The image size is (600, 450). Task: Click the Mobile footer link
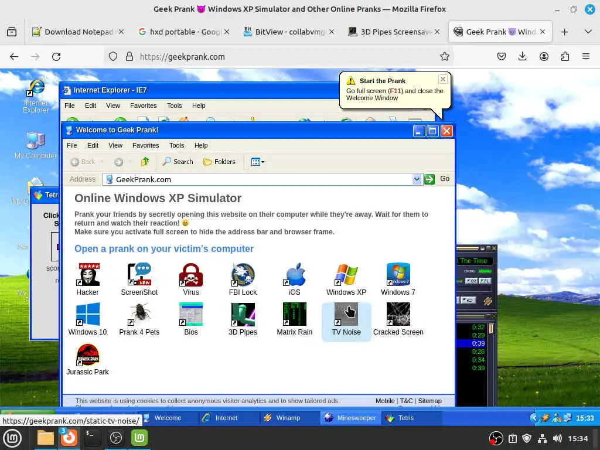pyautogui.click(x=384, y=401)
